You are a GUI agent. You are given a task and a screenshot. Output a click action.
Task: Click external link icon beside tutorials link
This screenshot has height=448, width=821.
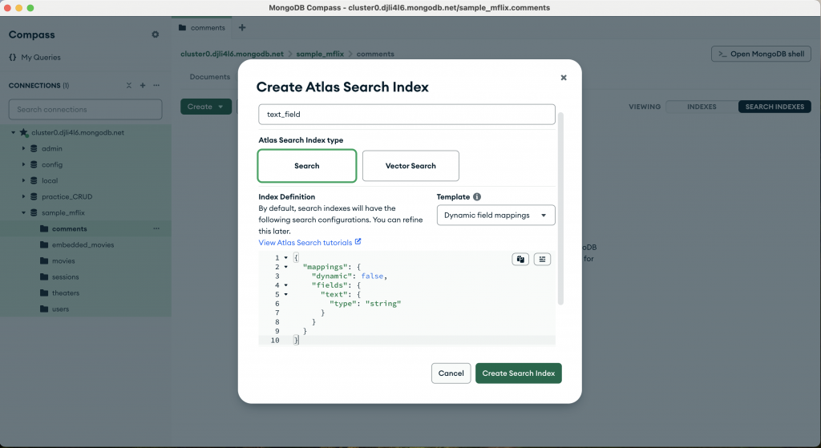[358, 242]
